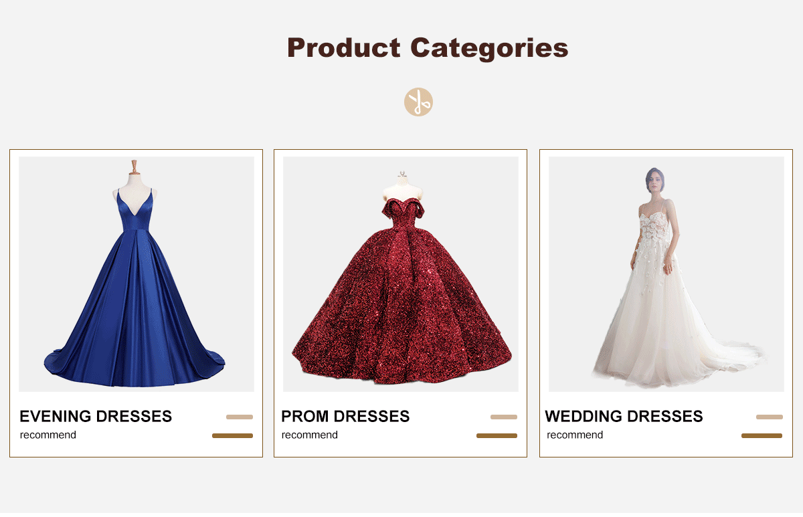Open the blue evening dress image
Screen dimensions: 803x517
click(137, 274)
